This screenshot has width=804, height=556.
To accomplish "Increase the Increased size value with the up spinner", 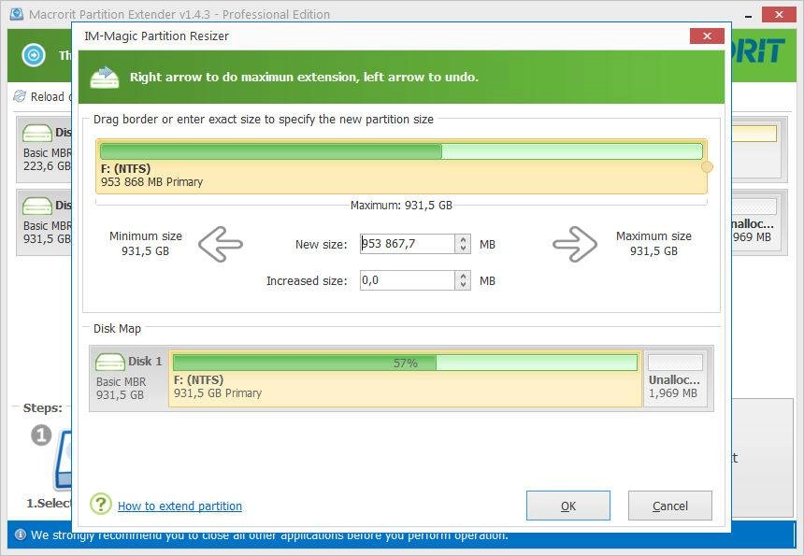I will pos(463,276).
